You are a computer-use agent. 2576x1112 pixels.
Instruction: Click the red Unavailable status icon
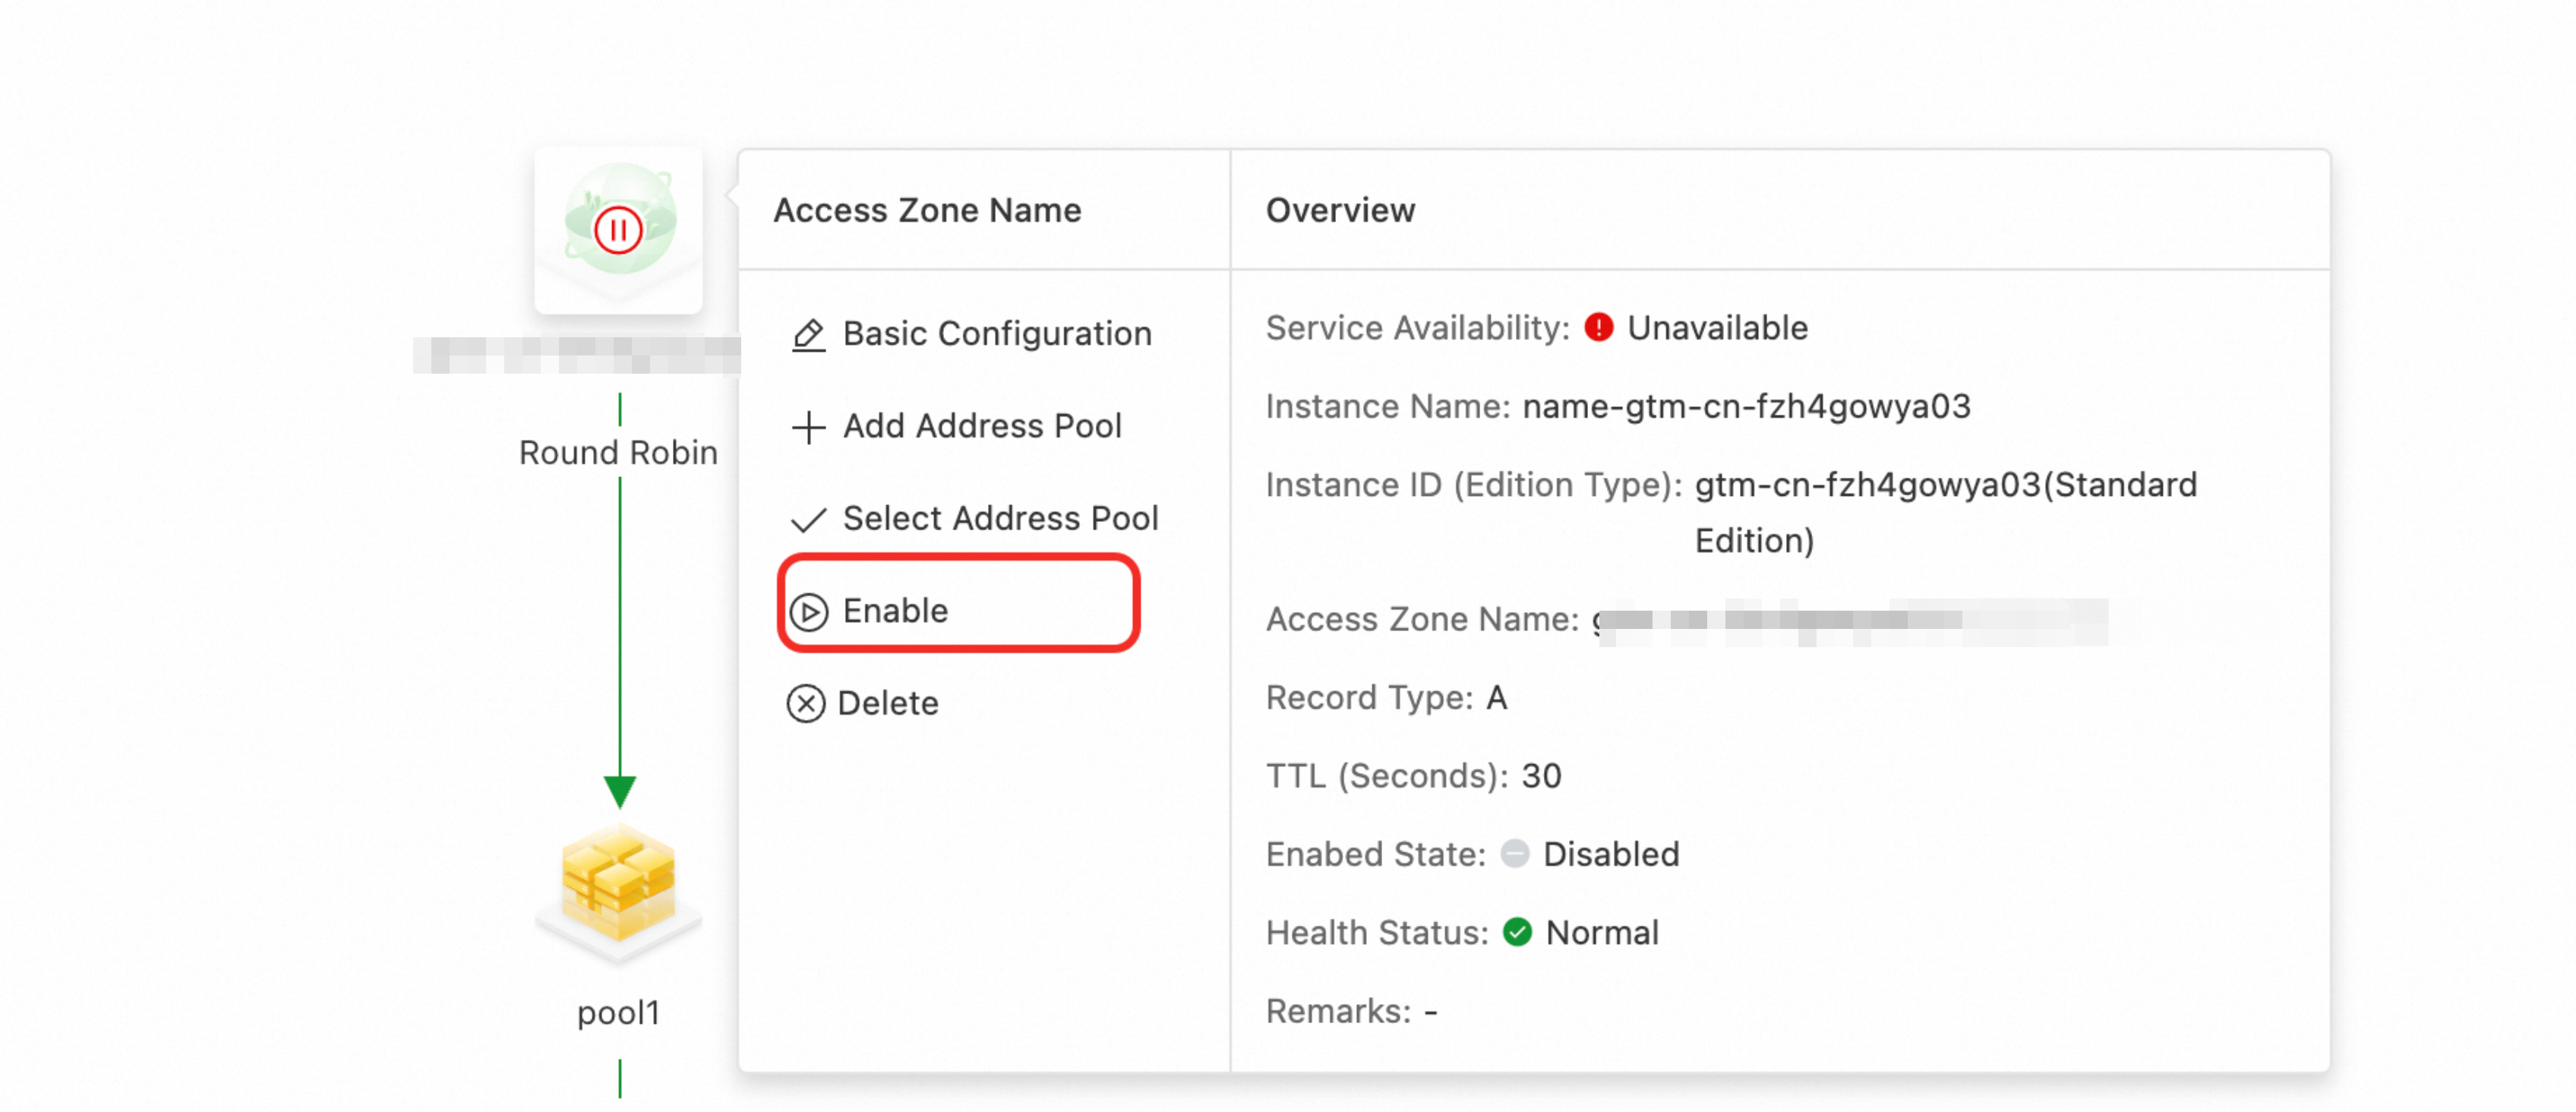(x=1598, y=327)
